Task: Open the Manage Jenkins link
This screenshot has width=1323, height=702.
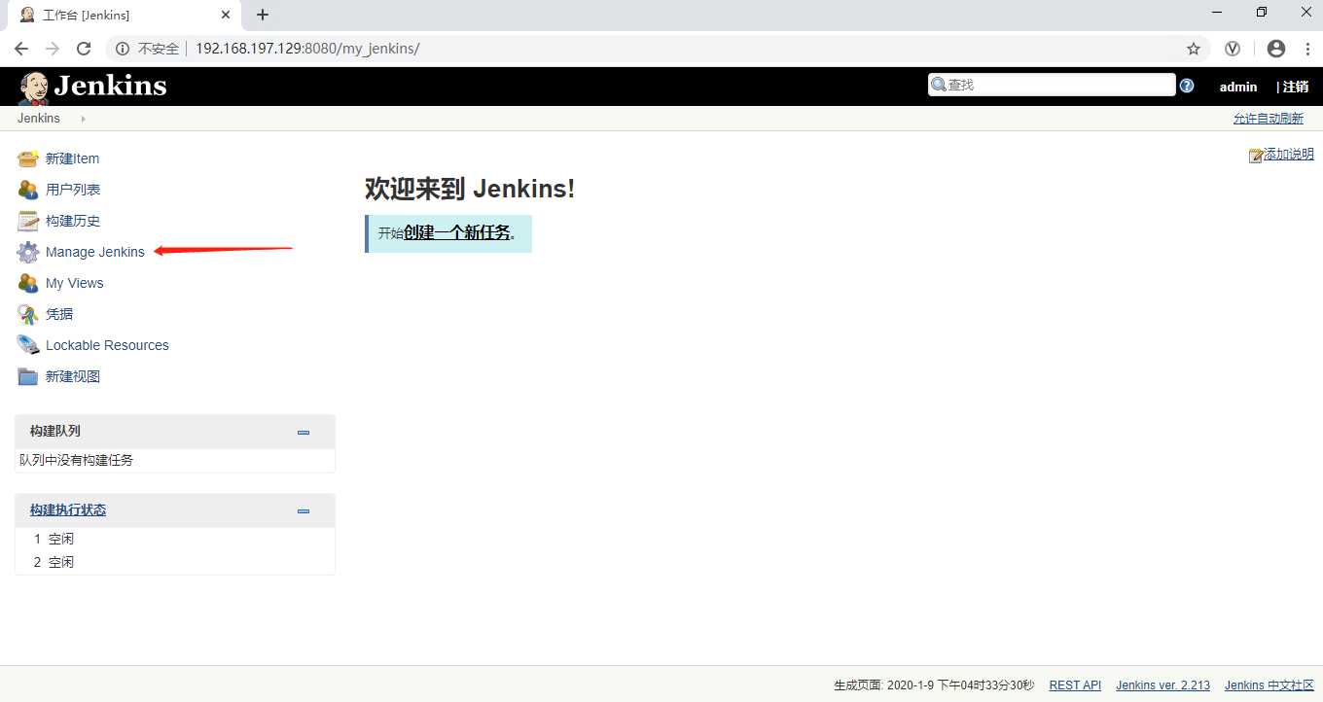Action: point(95,252)
